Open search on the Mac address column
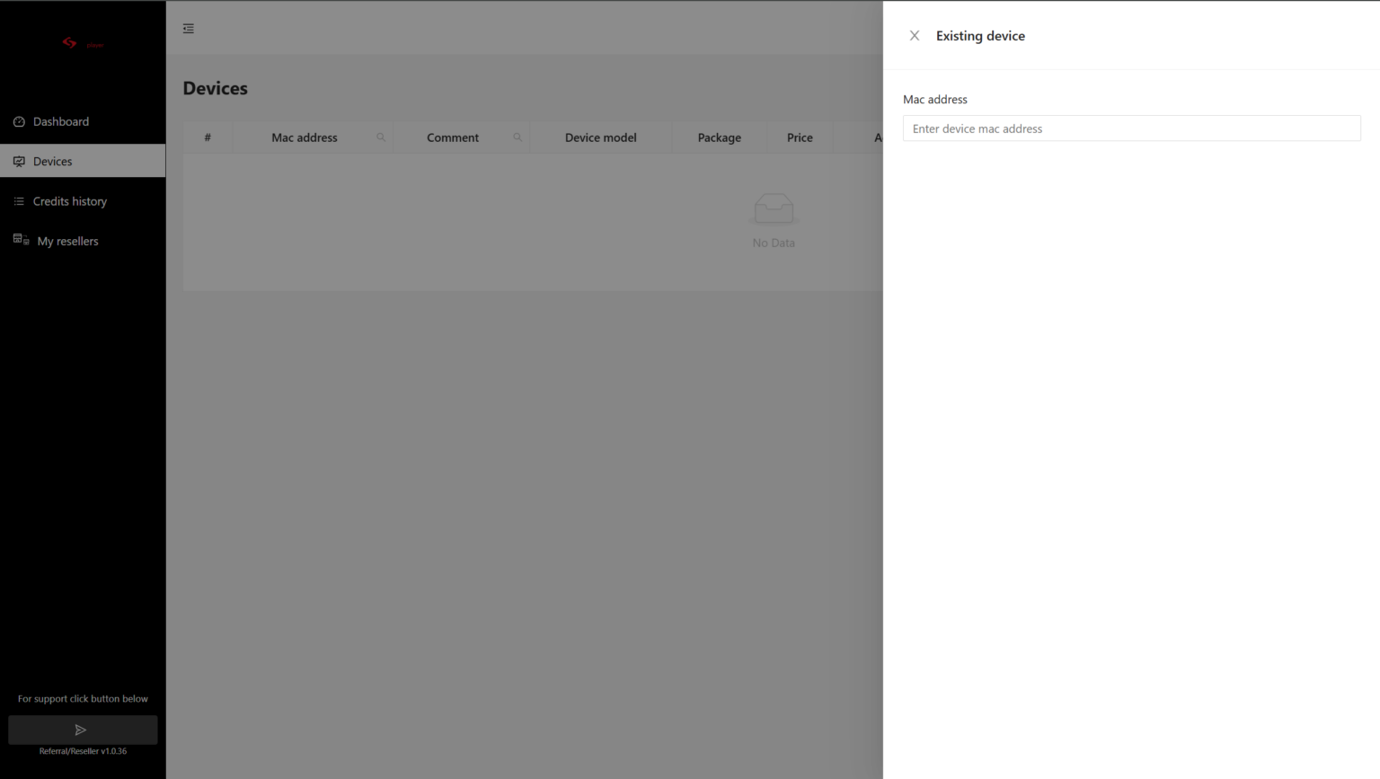This screenshot has width=1380, height=779. coord(380,137)
